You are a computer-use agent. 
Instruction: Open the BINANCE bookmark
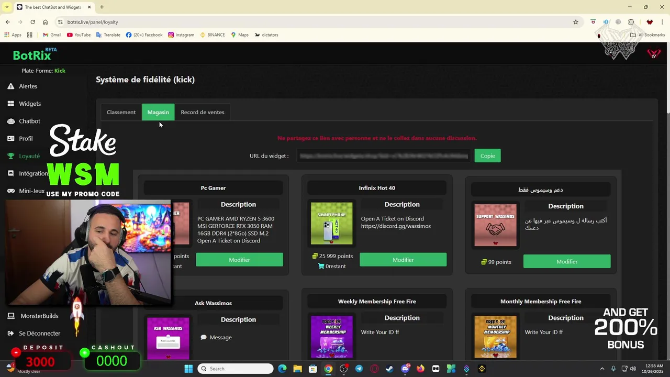coord(213,35)
